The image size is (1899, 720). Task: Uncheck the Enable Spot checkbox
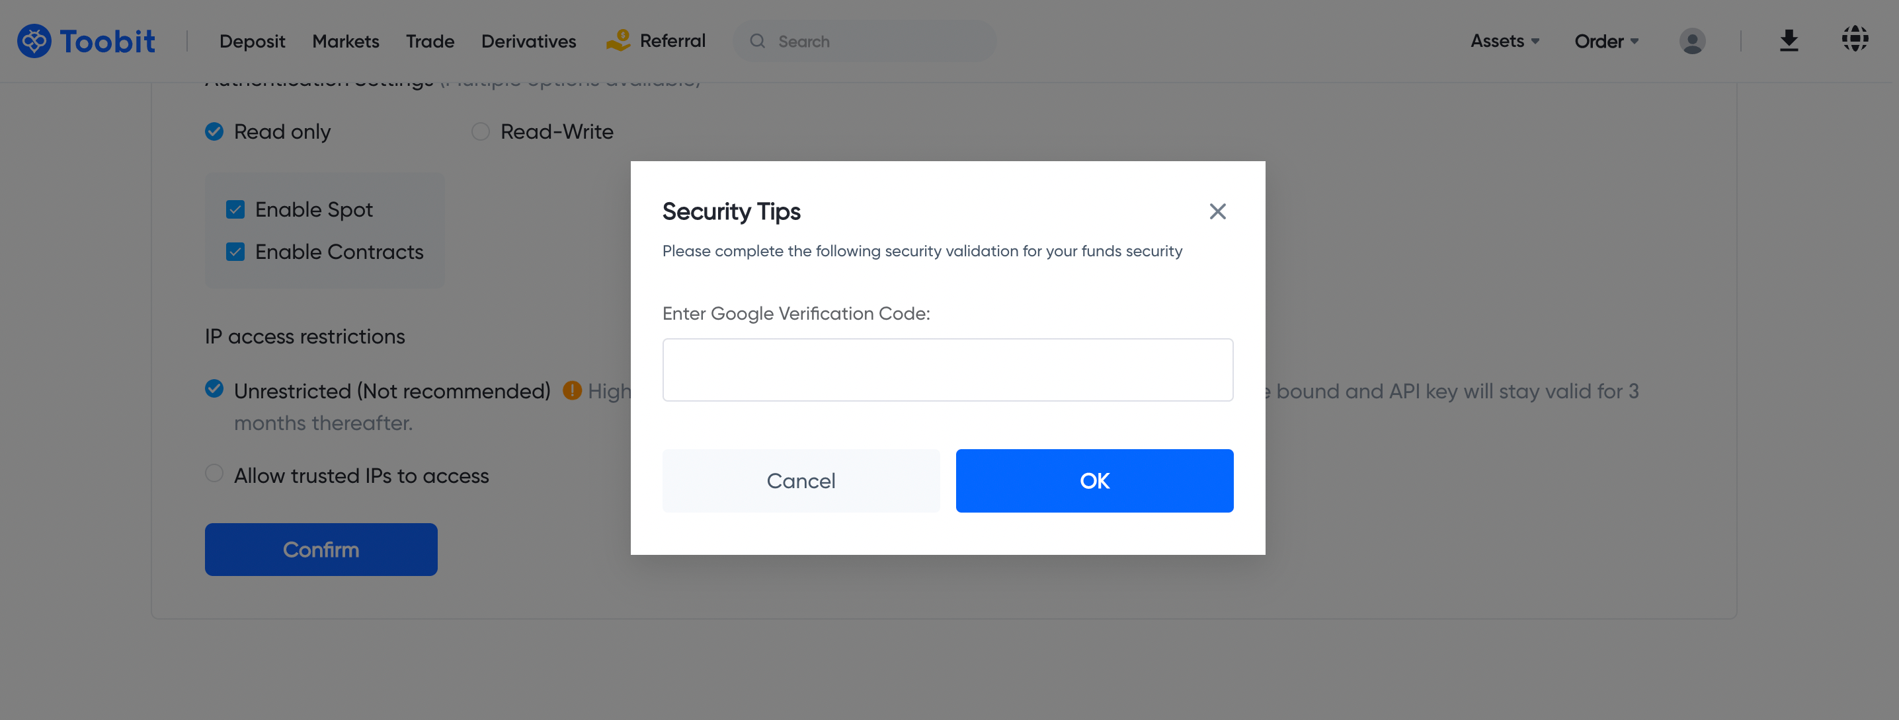236,209
